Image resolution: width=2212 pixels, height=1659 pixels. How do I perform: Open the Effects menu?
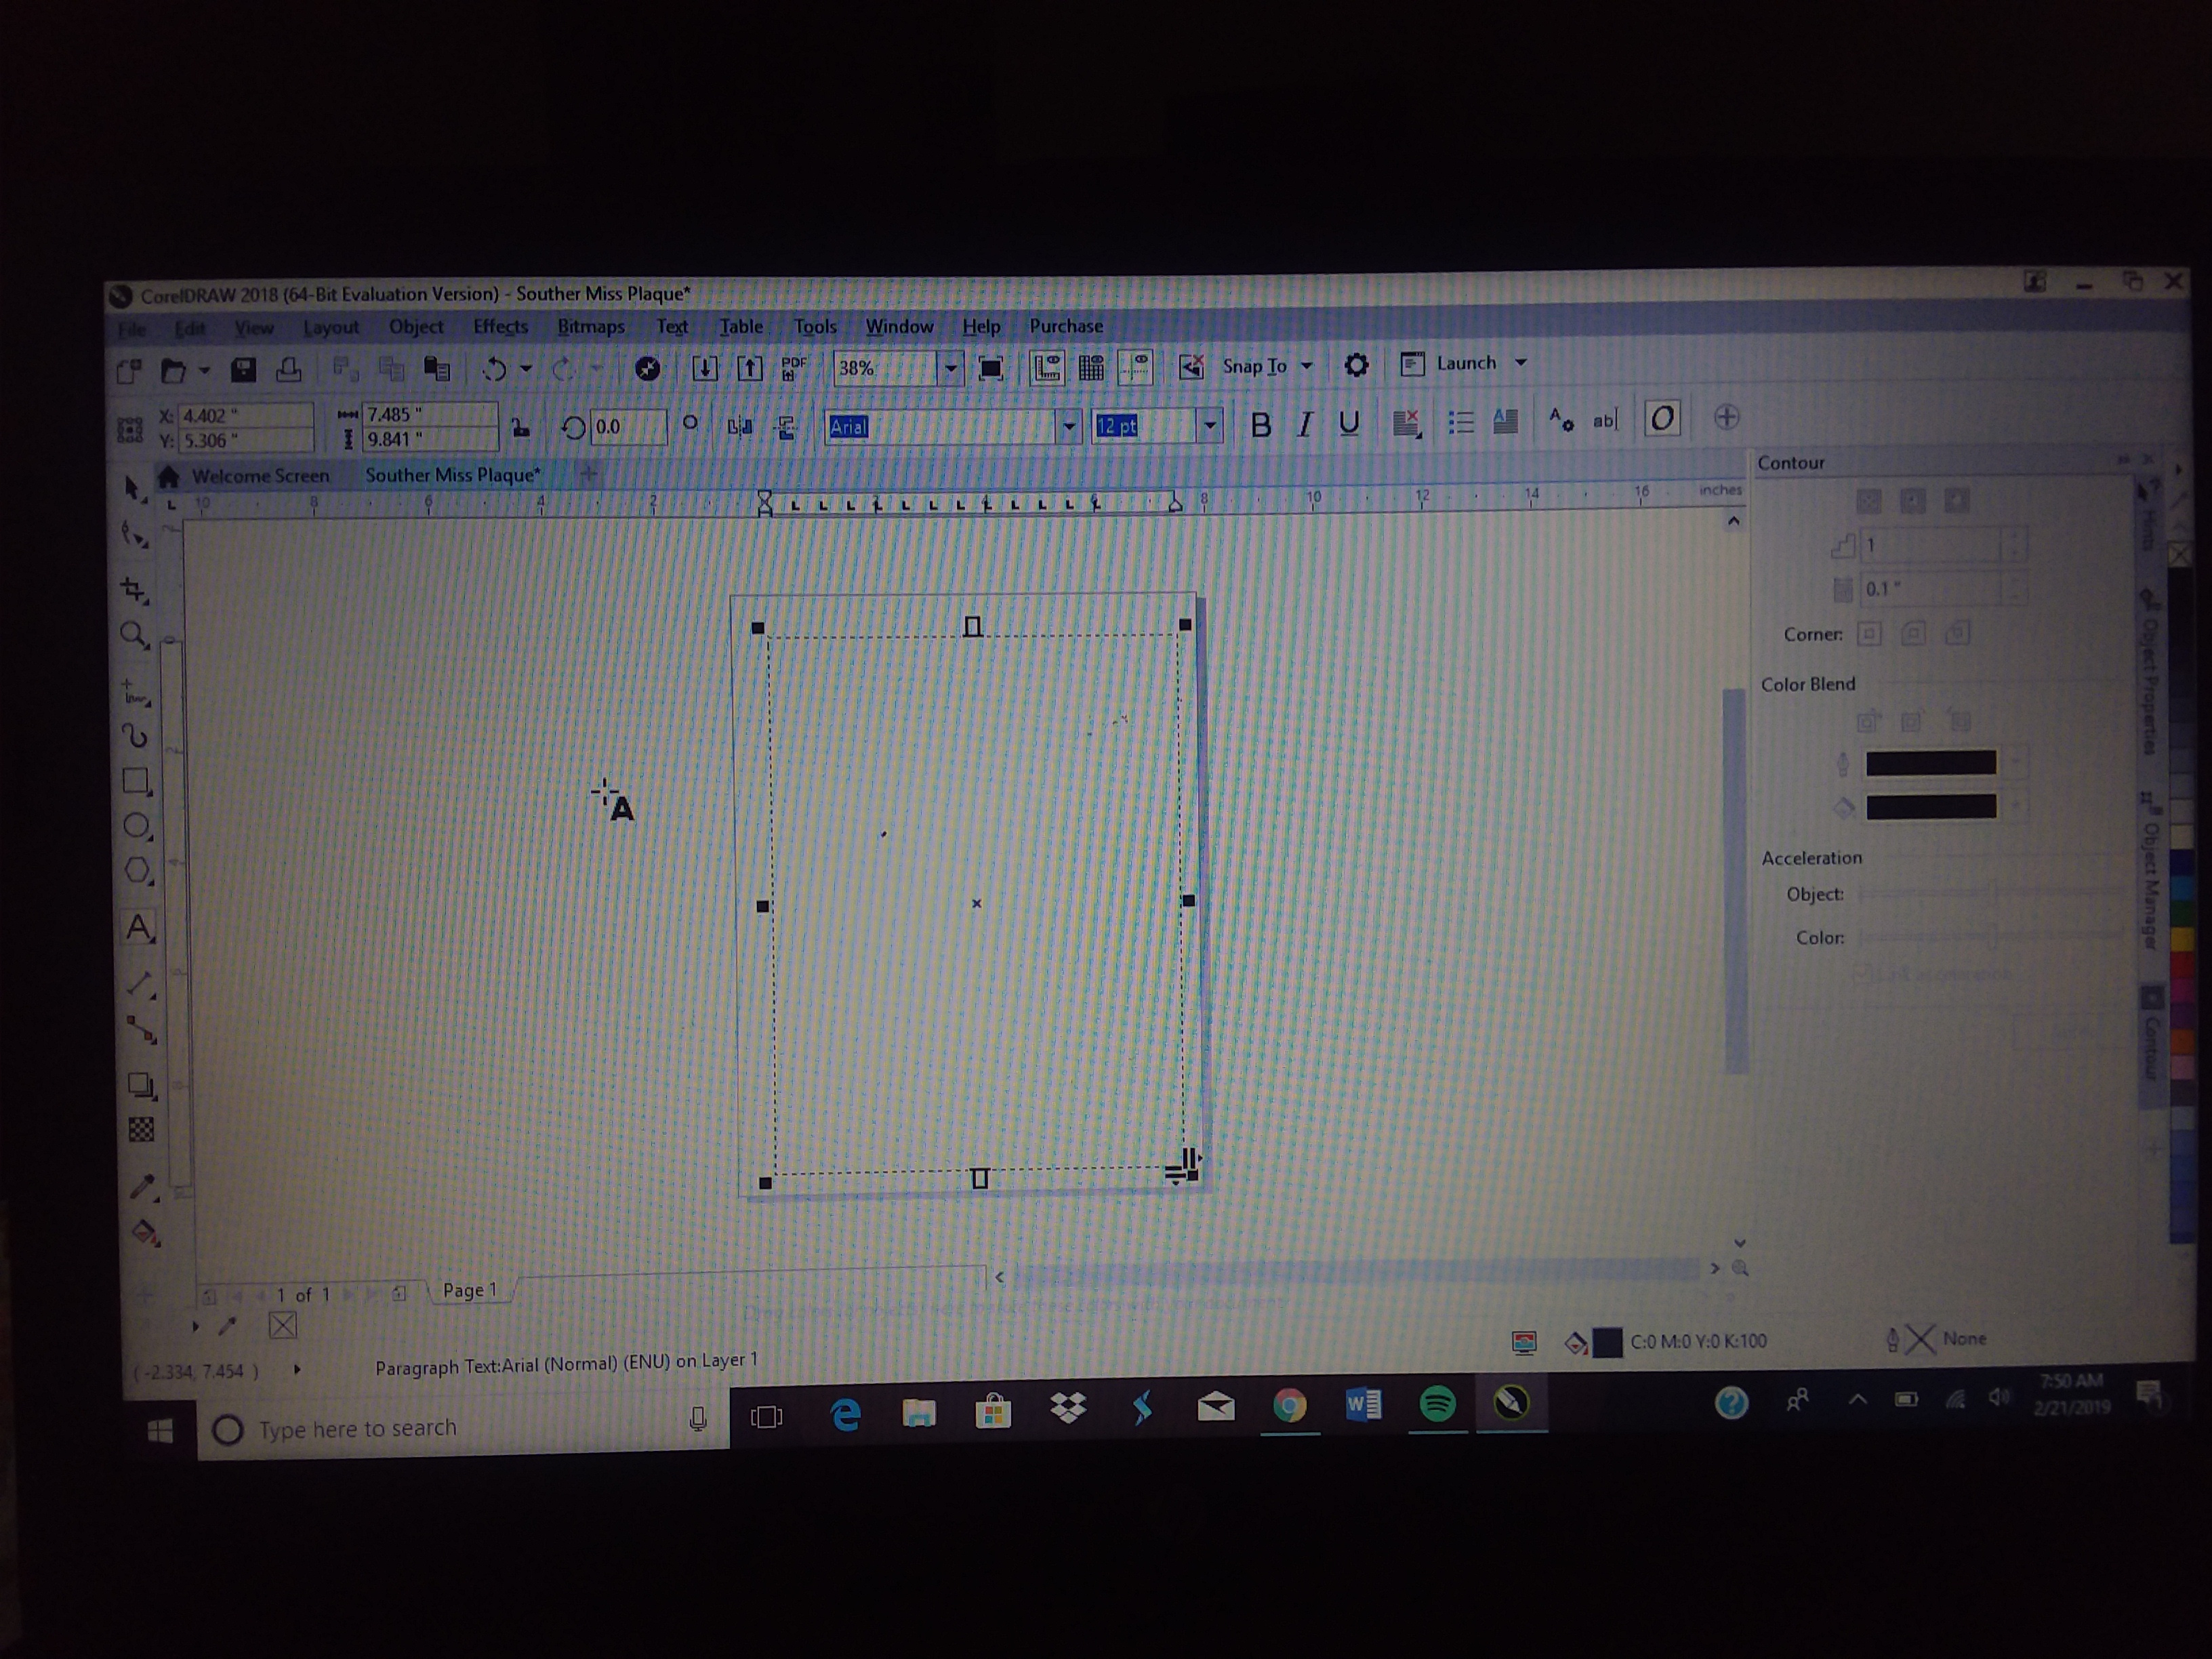(500, 327)
